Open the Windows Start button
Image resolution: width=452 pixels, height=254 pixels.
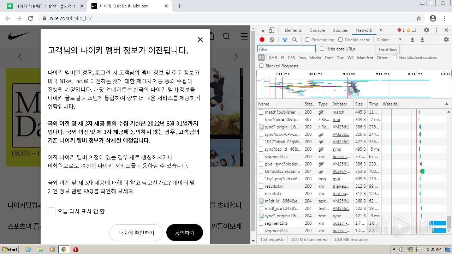10,249
